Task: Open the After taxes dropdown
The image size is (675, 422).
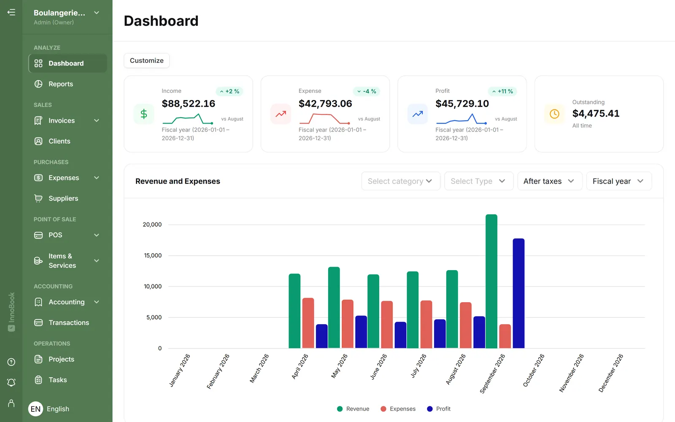Action: pyautogui.click(x=550, y=181)
